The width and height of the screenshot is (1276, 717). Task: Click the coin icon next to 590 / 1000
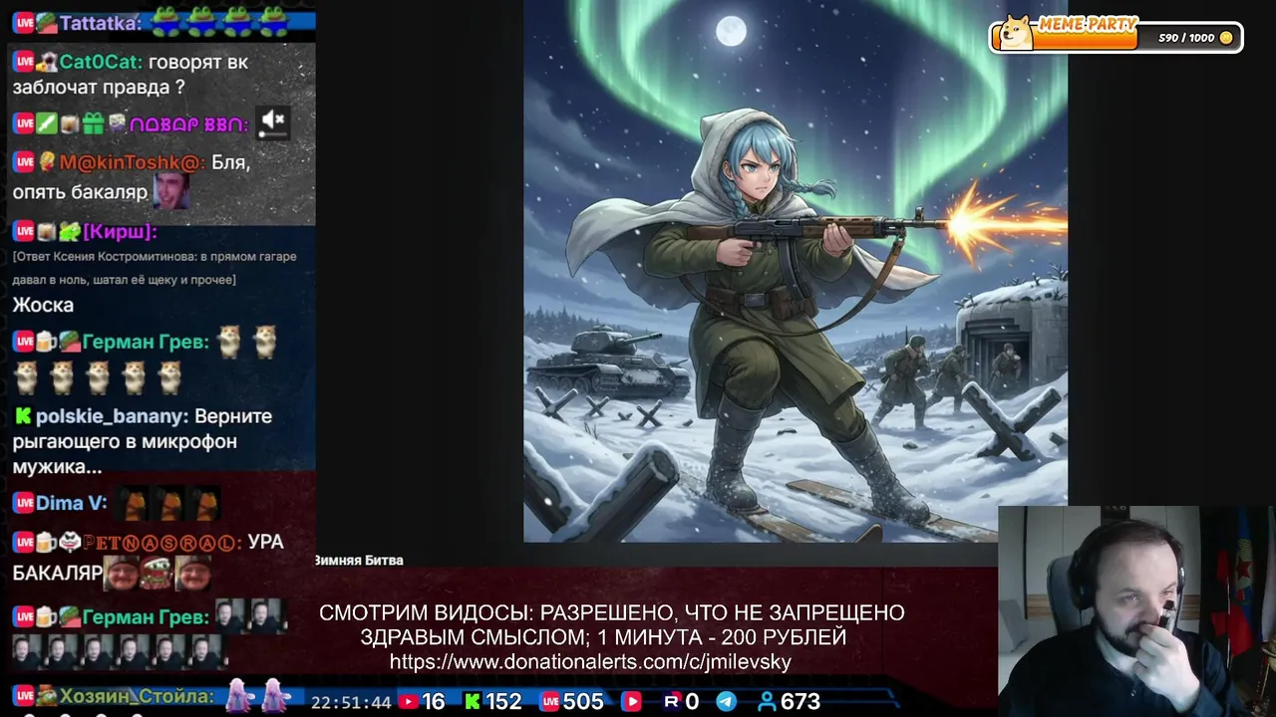pos(1226,38)
